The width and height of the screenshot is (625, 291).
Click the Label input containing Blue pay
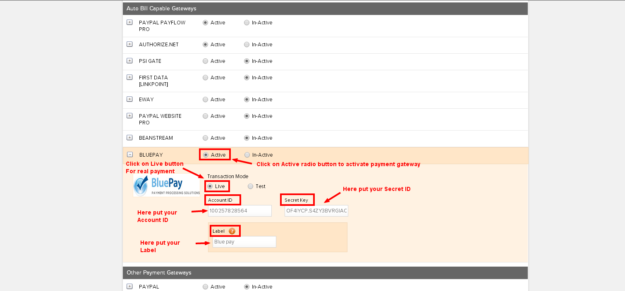tap(244, 242)
